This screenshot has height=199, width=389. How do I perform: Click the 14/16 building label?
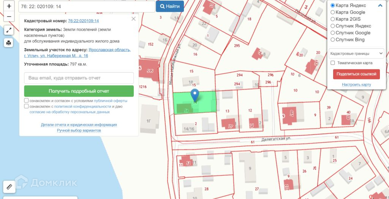188,129
